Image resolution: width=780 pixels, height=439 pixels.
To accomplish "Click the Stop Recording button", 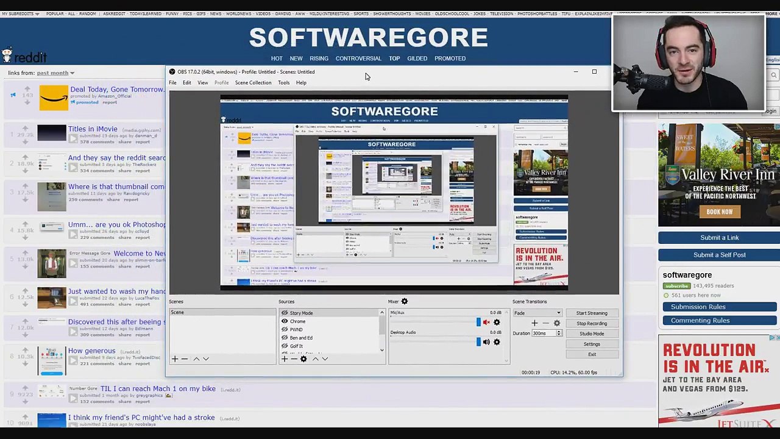I will 592,323.
